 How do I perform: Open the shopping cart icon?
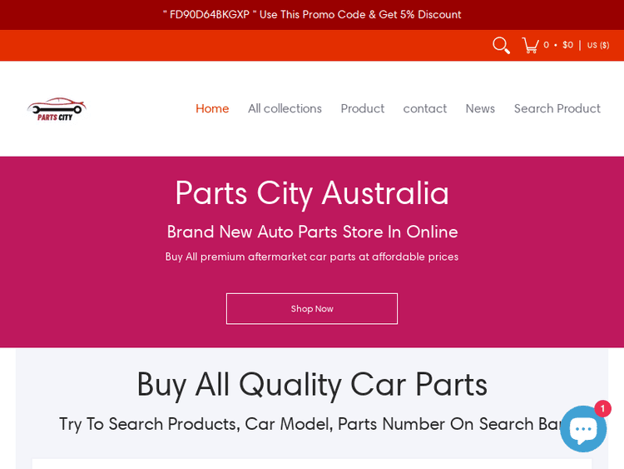(531, 46)
